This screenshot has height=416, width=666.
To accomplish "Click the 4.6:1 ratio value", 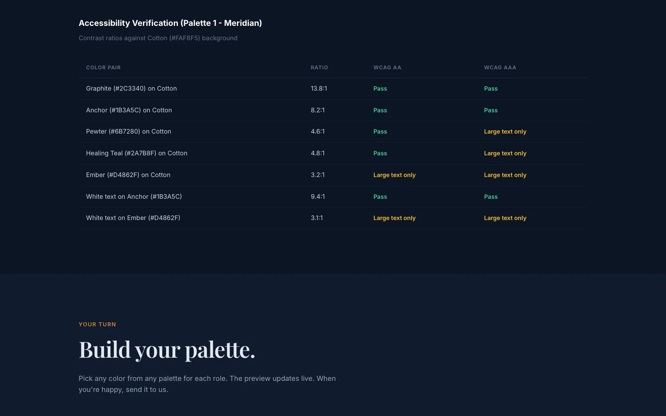I will (318, 131).
